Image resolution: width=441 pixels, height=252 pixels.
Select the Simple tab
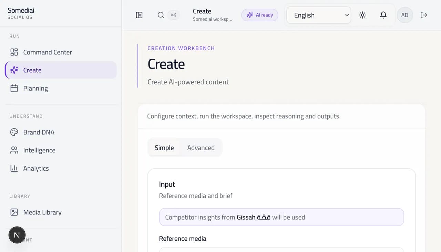coord(164,148)
